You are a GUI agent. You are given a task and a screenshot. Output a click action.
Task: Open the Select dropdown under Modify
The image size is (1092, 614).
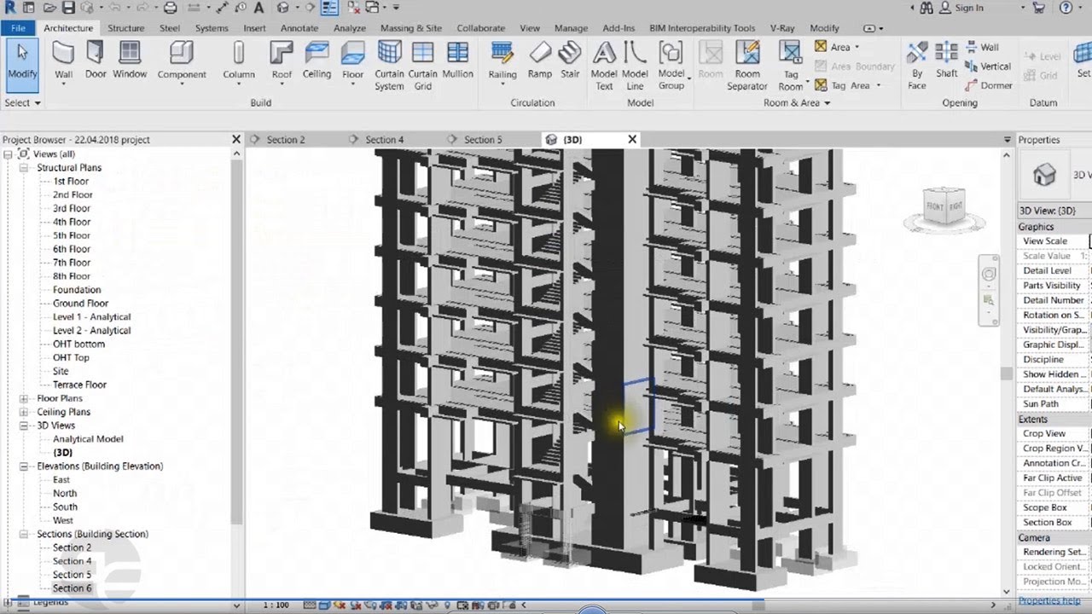[x=23, y=103]
